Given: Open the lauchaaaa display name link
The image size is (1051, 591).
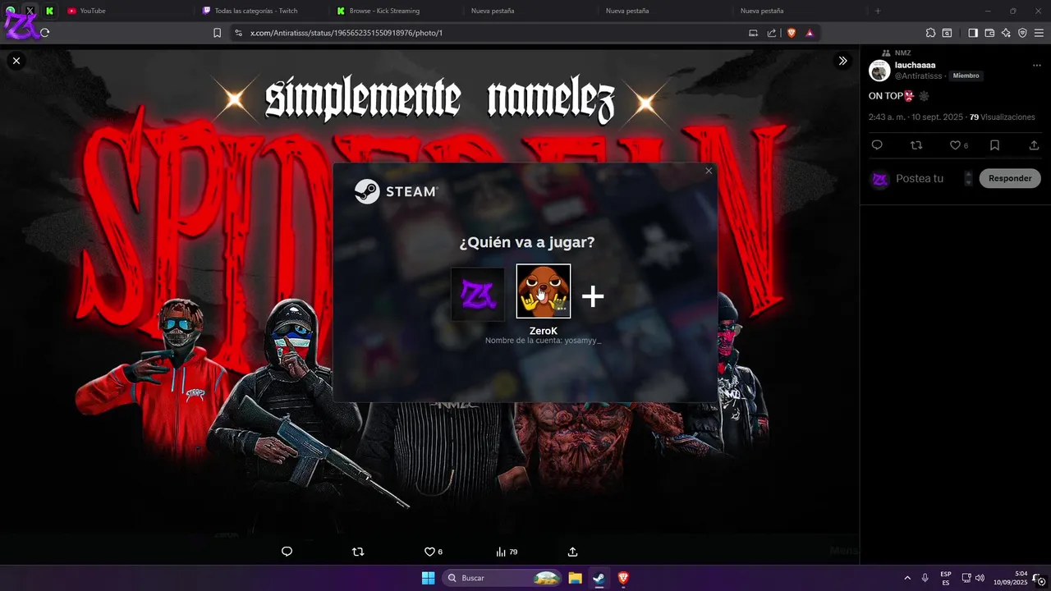Looking at the screenshot, I should pos(915,65).
